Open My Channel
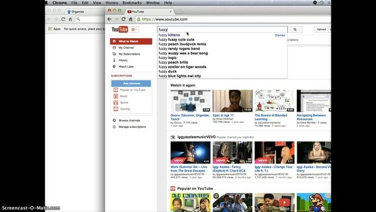 coord(126,48)
